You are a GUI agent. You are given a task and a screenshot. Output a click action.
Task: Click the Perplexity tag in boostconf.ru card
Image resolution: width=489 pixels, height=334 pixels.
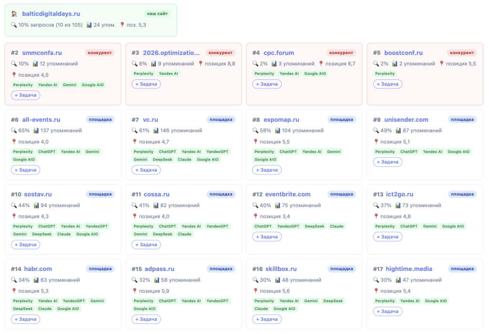pos(385,74)
